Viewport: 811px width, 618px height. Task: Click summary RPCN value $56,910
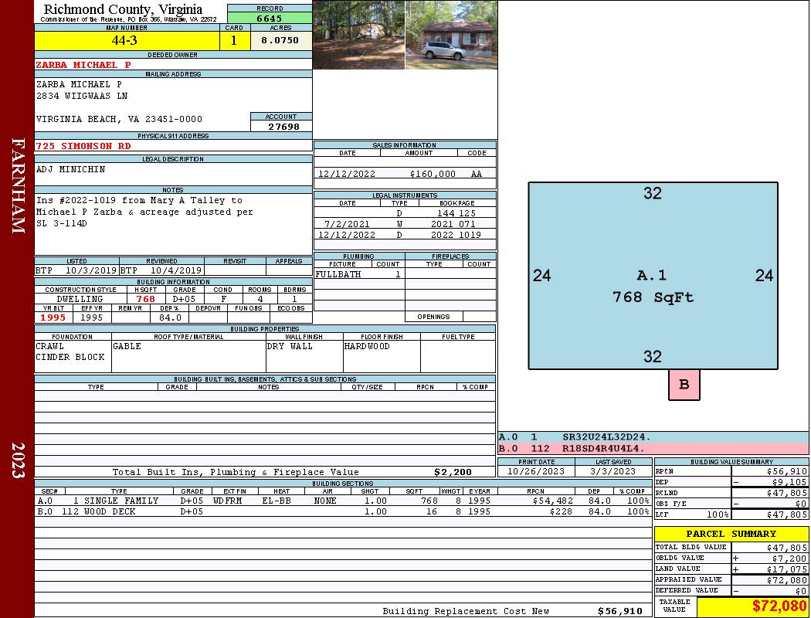[x=787, y=472]
